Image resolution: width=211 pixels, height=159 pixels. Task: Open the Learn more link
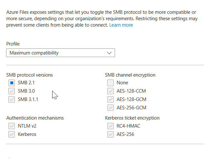(x=121, y=25)
